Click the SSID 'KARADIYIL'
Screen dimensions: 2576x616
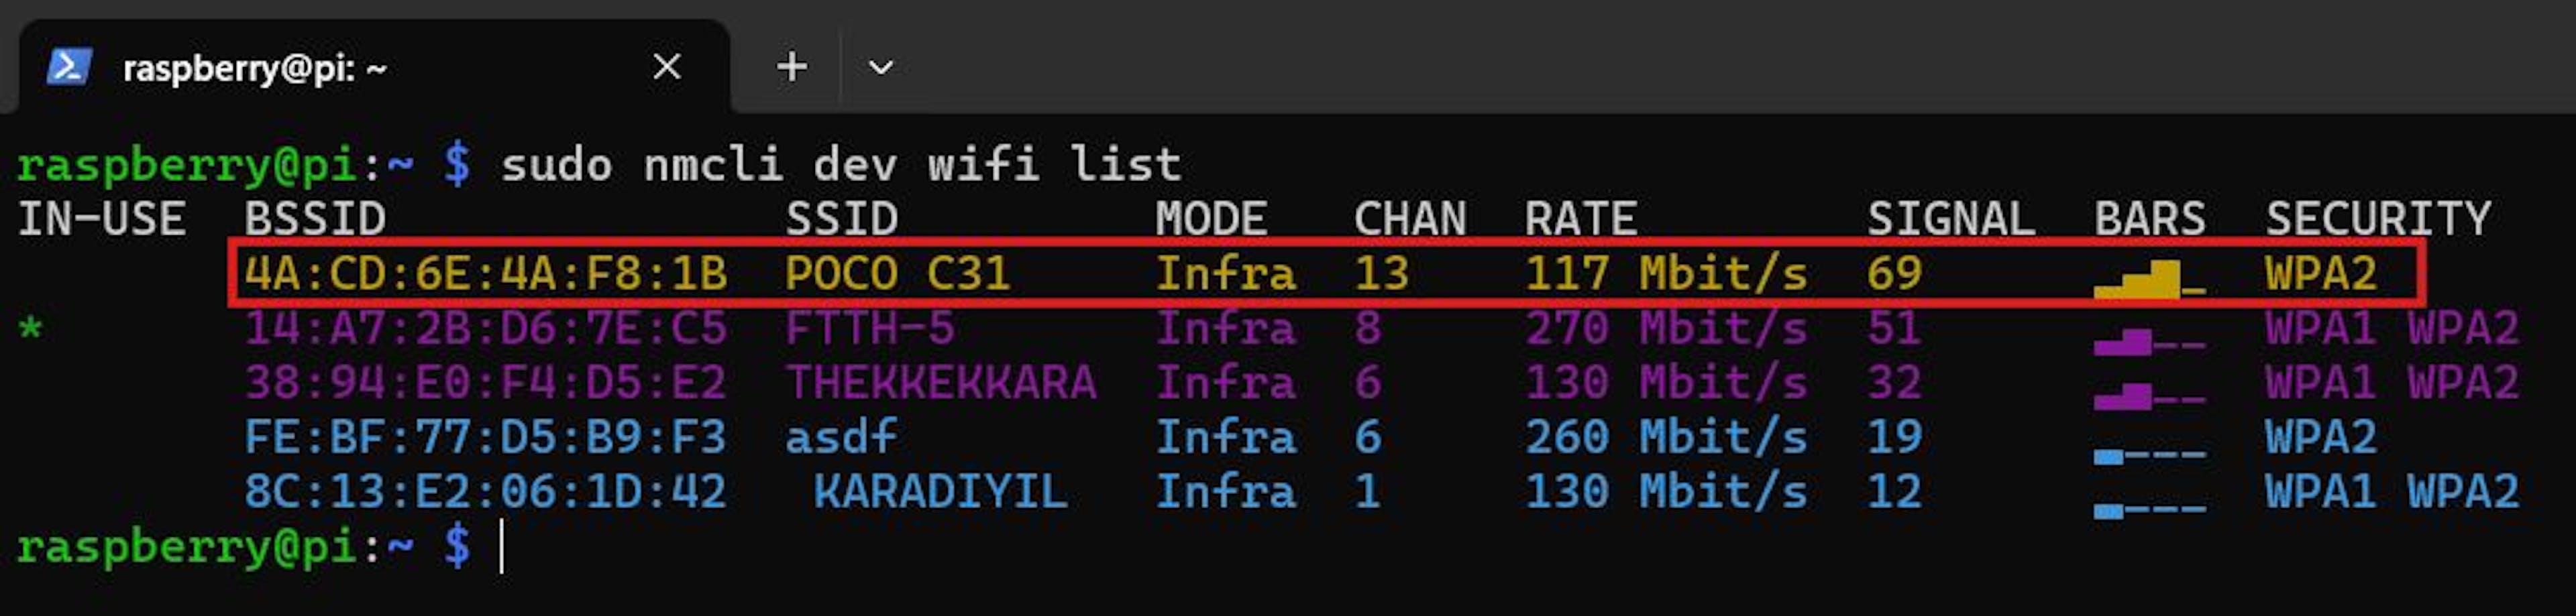(x=941, y=491)
